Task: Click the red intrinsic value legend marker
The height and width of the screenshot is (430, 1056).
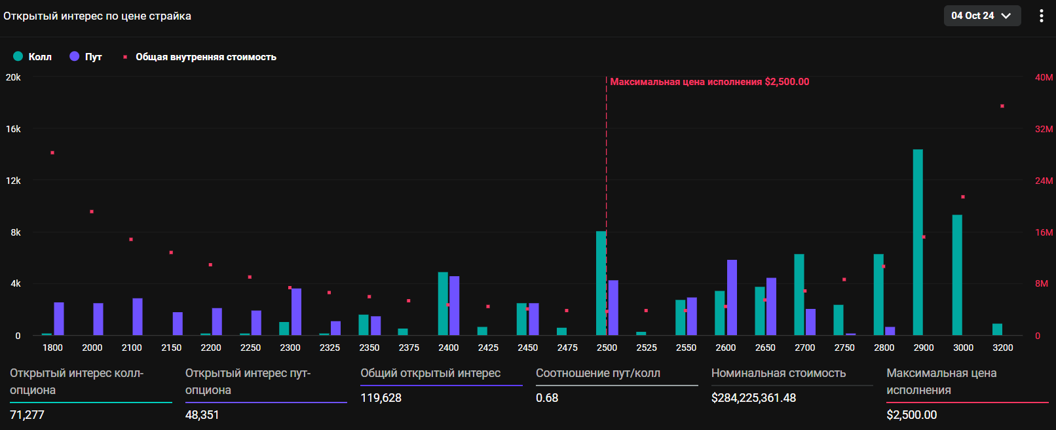Action: (125, 57)
